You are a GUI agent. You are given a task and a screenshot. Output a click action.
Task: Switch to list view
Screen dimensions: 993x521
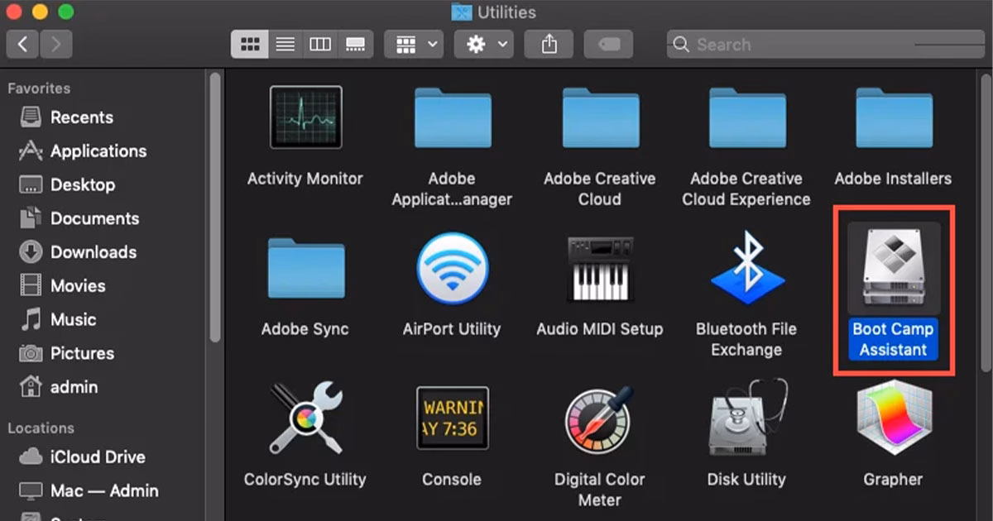[x=285, y=45]
